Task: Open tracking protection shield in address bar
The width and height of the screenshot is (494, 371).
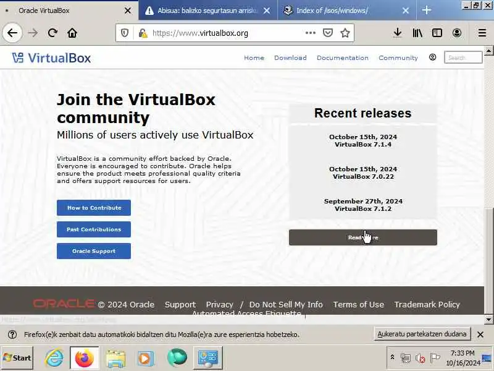Action: 125,33
